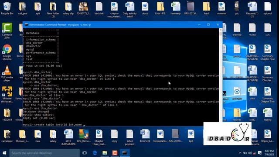
Task: Open chapter two_materi PDF icon
Action: coord(114,10)
